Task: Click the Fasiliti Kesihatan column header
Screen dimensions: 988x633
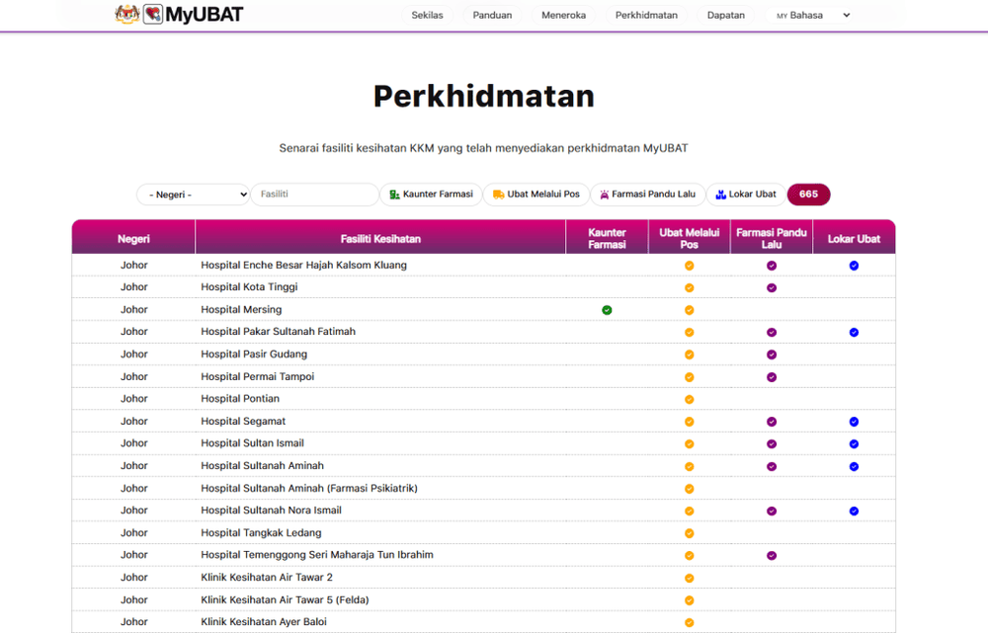Action: 380,239
